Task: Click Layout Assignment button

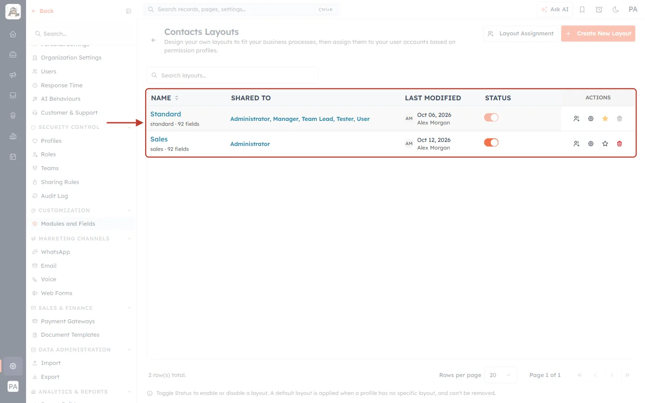Action: pos(520,34)
